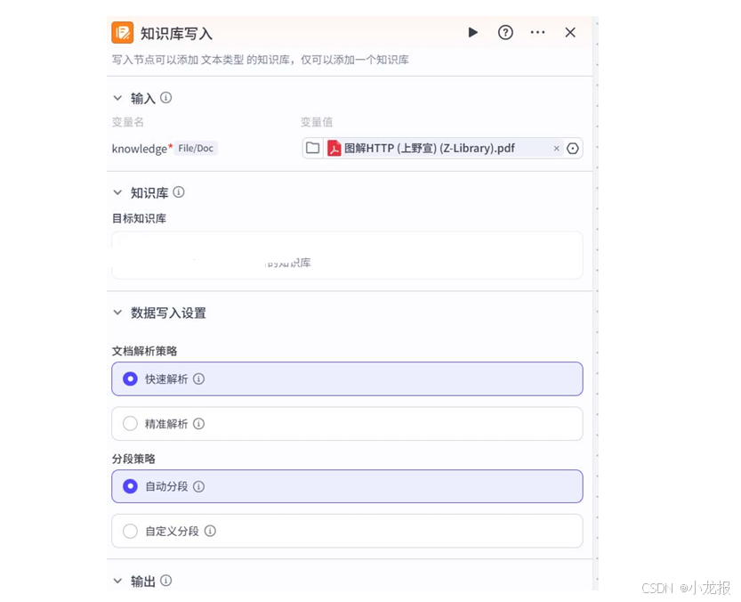Click the folder icon beside the file value
This screenshot has width=741, height=602.
(313, 148)
